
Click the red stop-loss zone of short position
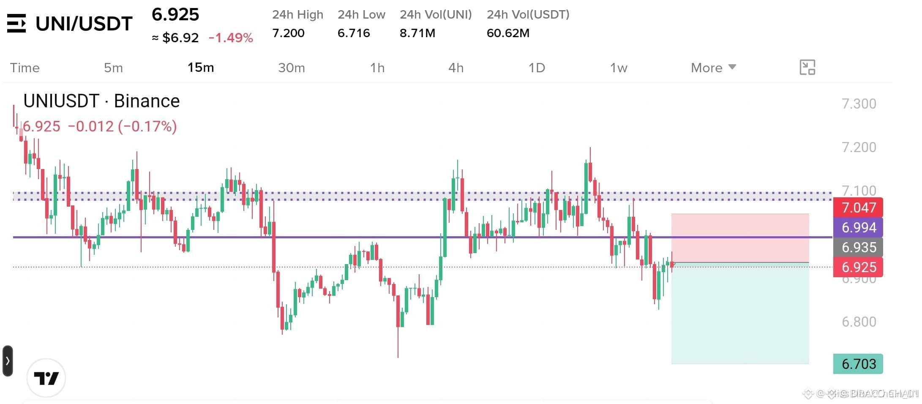(x=740, y=238)
